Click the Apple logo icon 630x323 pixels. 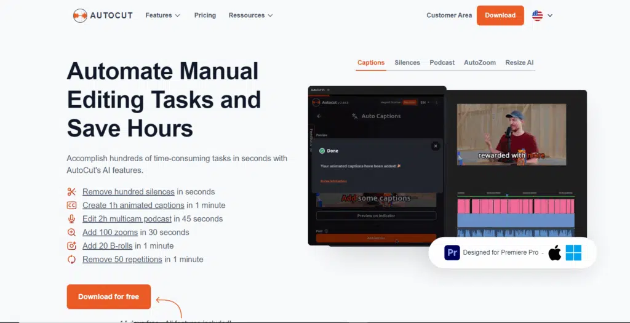click(x=555, y=253)
